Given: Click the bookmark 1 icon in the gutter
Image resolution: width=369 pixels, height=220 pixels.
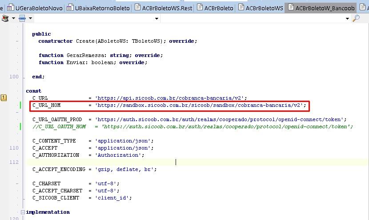Looking at the screenshot, I should 4,98.
